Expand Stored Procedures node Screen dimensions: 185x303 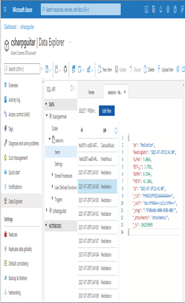(x=52, y=174)
